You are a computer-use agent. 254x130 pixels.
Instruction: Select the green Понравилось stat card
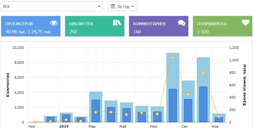coord(222,26)
